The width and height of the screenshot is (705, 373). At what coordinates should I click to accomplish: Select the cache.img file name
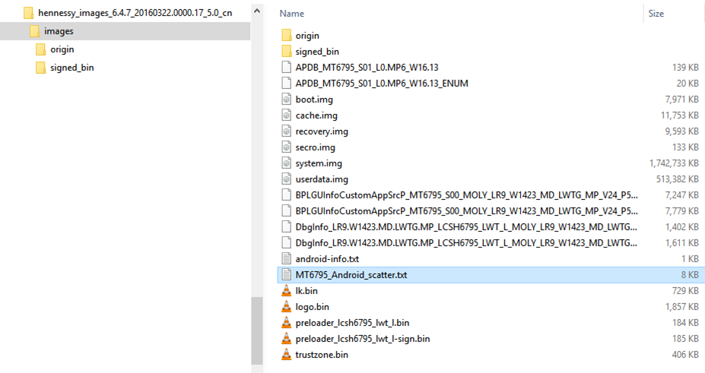pos(316,115)
